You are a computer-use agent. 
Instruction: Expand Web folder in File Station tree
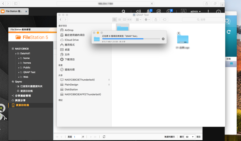tap(19, 77)
